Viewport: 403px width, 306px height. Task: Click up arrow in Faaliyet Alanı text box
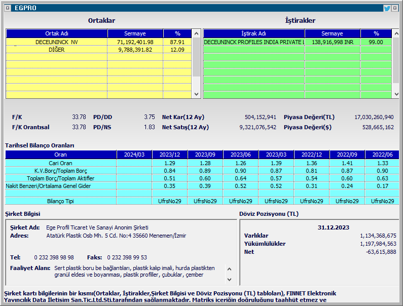229,269
